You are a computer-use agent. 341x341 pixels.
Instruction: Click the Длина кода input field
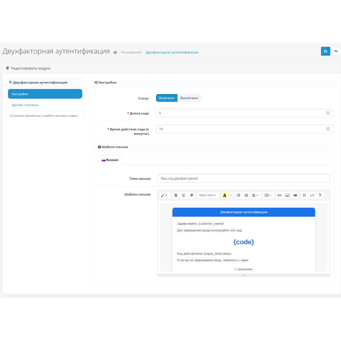tap(244, 113)
